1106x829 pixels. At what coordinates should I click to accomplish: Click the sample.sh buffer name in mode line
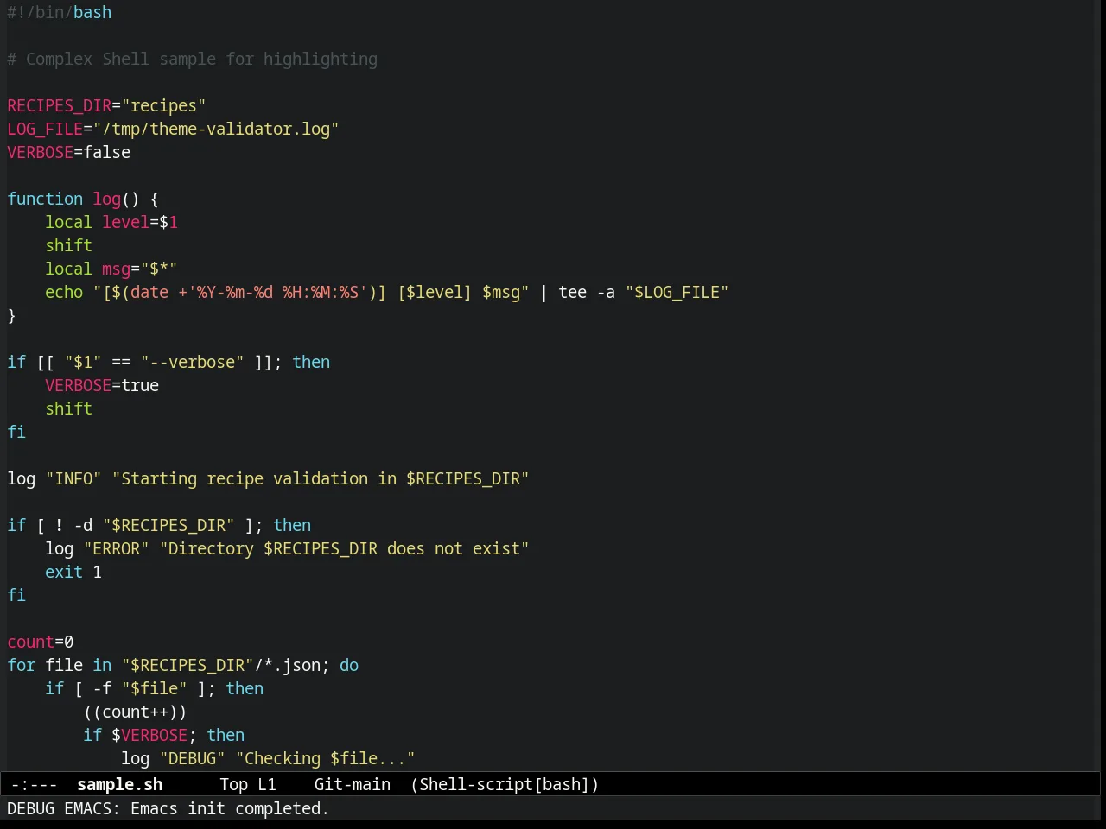(120, 784)
